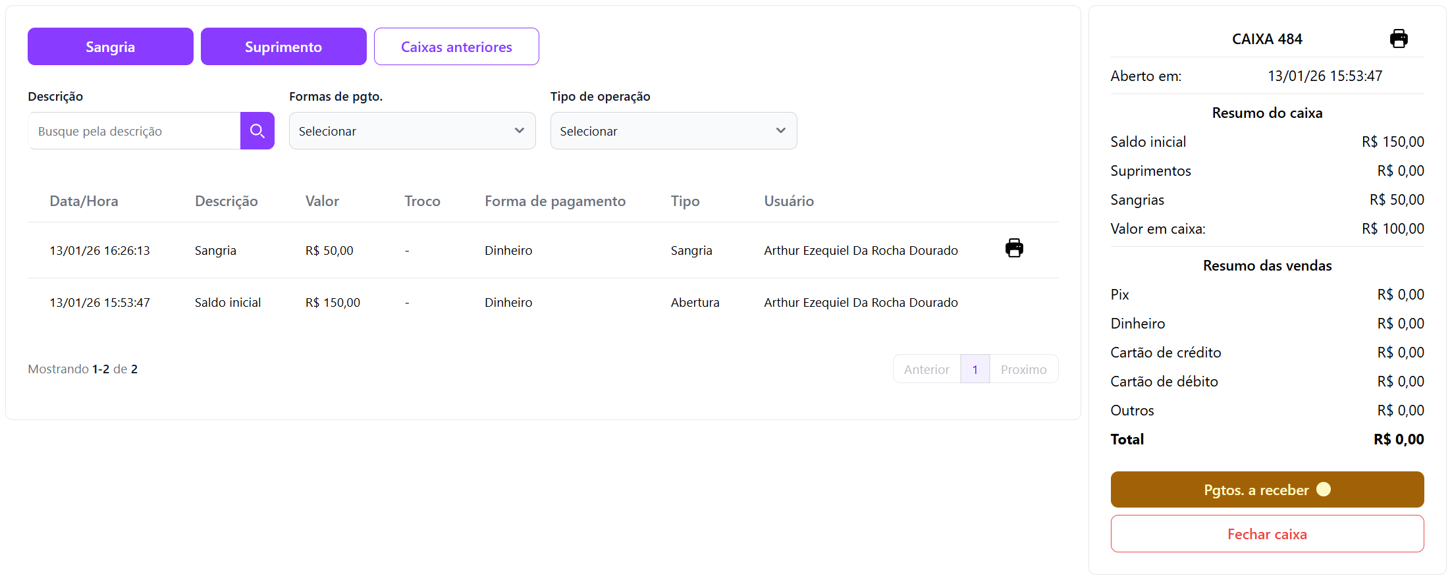Focus the Busque pela descrição field
The image size is (1450, 580).
(135, 131)
